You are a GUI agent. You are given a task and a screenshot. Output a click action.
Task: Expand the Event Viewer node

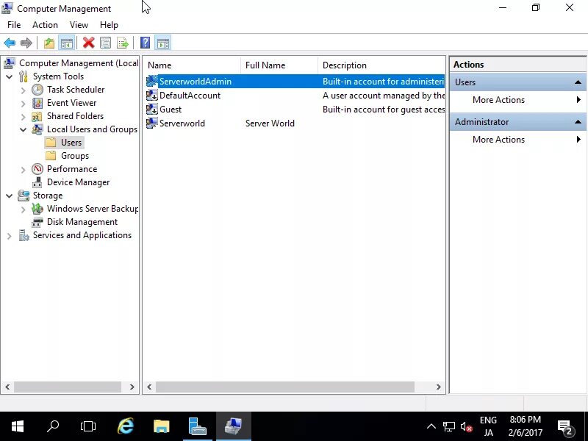pyautogui.click(x=24, y=104)
